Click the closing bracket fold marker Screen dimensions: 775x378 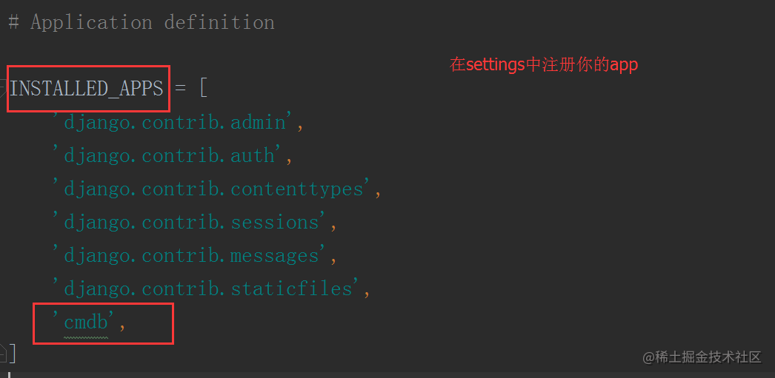(x=3, y=354)
